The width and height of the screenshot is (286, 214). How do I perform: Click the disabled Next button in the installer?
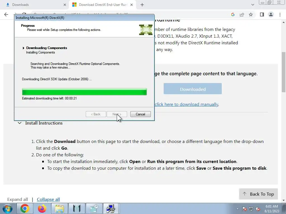117,114
